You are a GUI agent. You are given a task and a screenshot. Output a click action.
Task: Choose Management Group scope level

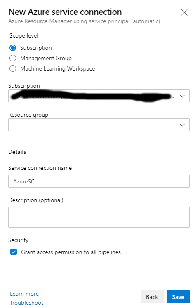click(13, 58)
